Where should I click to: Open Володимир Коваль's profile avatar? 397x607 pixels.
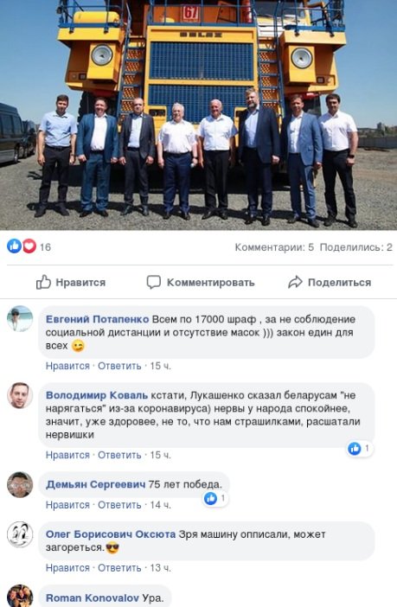coord(20,396)
